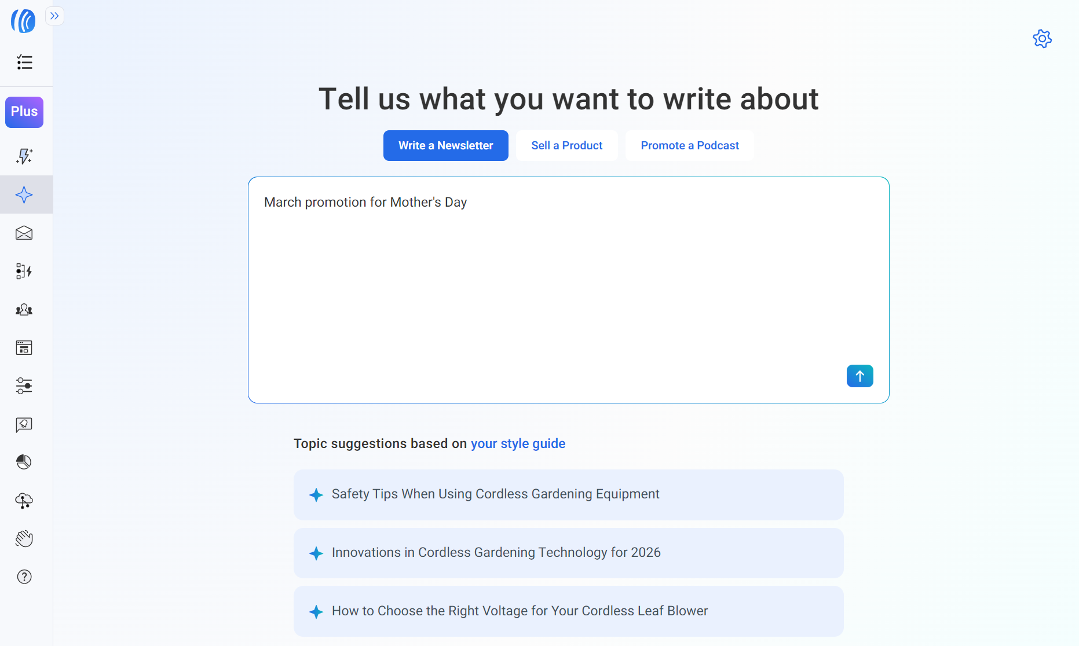
Task: View the pie chart analytics icon
Action: click(x=24, y=462)
